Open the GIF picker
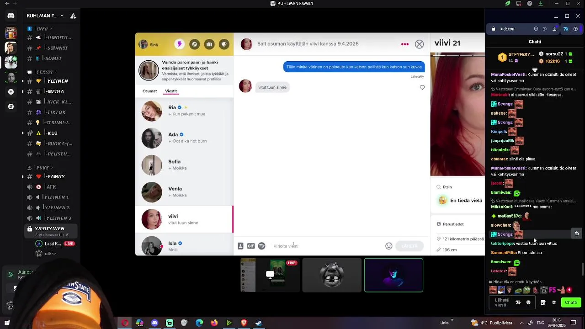The image size is (585, 329). coord(251,246)
